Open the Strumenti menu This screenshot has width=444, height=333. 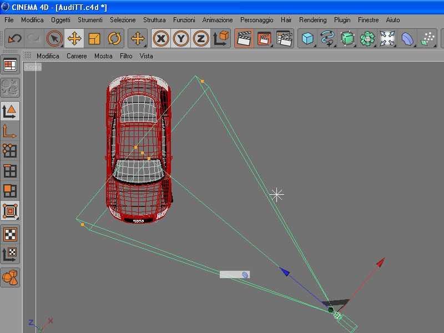(x=90, y=20)
